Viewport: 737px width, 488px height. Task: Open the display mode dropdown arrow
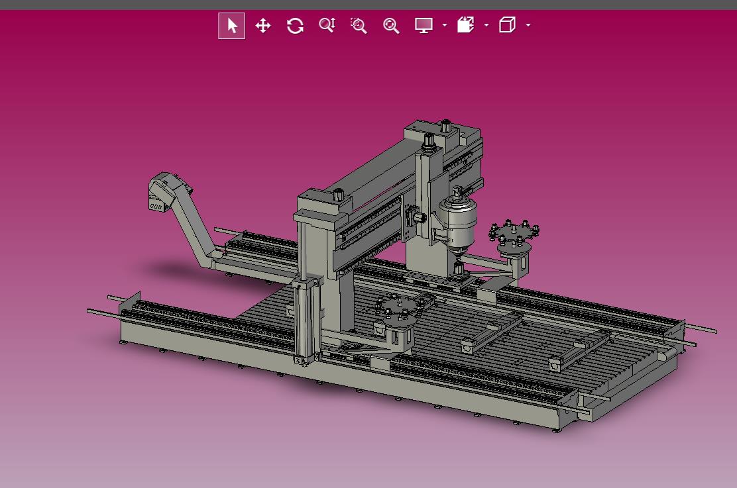(445, 25)
